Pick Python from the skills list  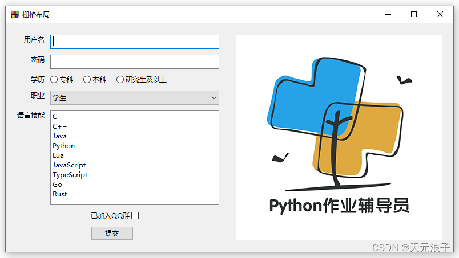(x=135, y=145)
